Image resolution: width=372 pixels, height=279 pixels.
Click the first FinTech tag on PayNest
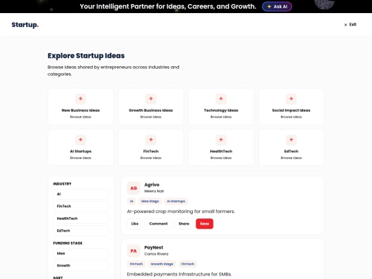point(136,264)
